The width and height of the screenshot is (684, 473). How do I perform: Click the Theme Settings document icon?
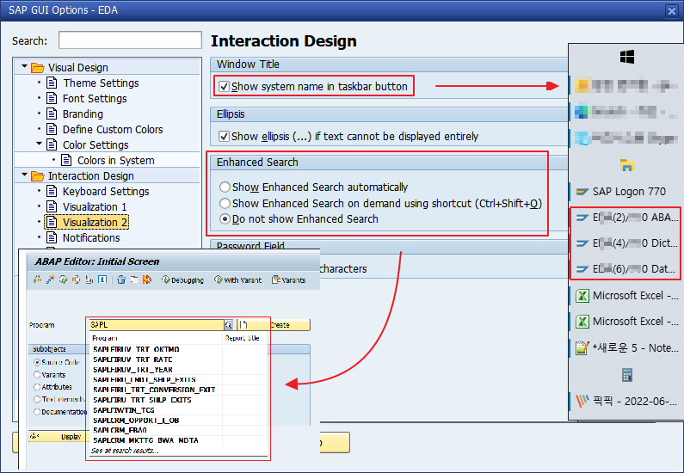click(52, 83)
